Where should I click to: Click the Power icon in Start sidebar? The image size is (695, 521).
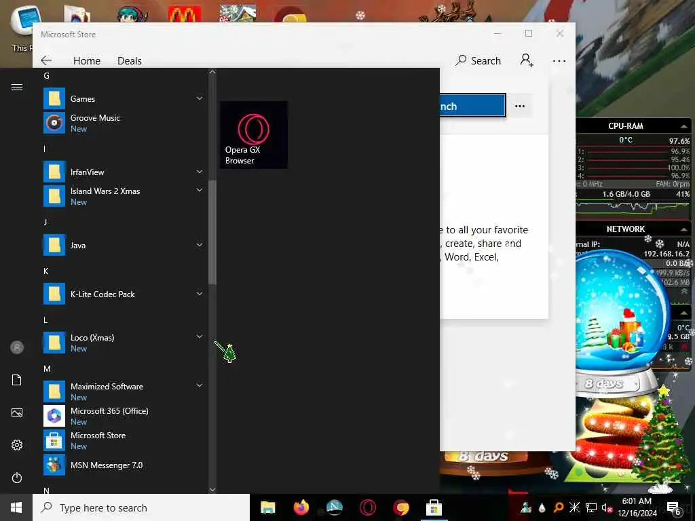17,478
